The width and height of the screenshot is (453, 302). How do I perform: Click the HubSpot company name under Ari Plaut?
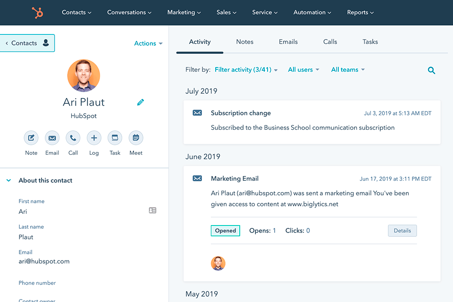84,116
